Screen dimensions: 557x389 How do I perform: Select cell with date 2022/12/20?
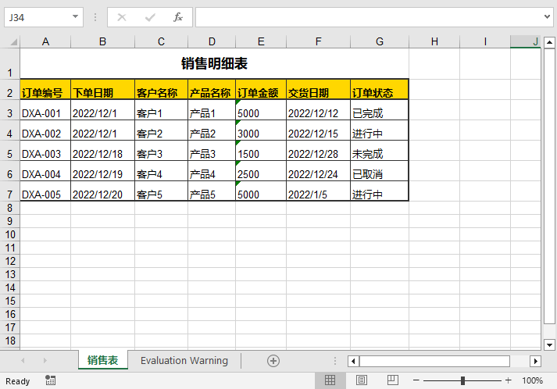coord(102,191)
